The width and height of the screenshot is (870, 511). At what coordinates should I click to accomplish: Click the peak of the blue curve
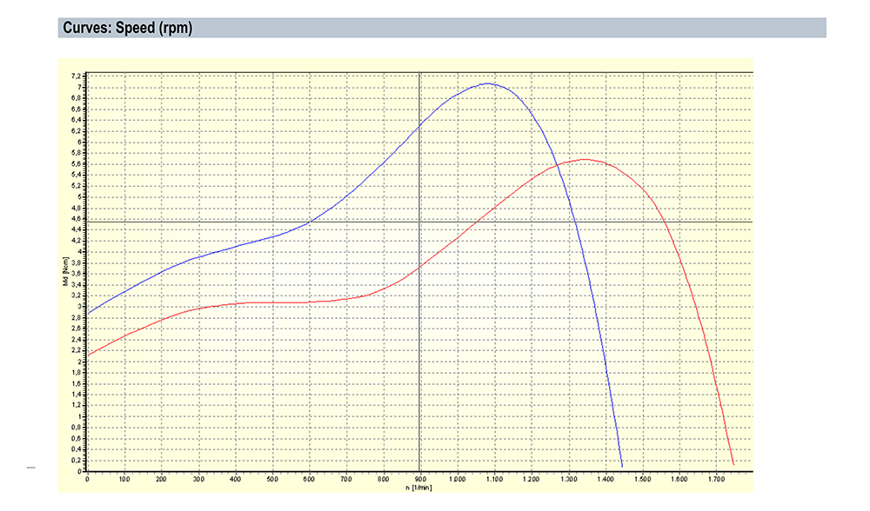(x=488, y=83)
